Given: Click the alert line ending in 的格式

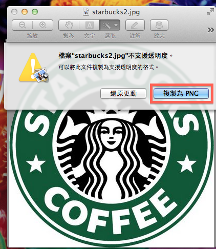Looking at the screenshot, I should pos(109,67).
